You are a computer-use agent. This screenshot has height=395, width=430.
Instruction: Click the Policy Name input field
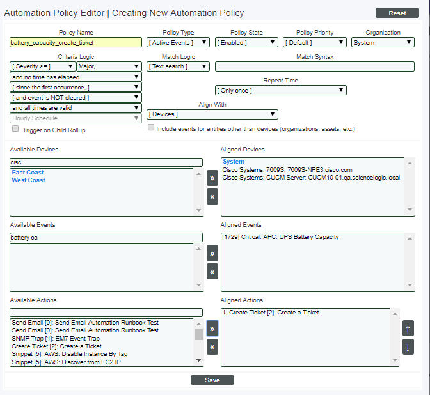tap(76, 43)
